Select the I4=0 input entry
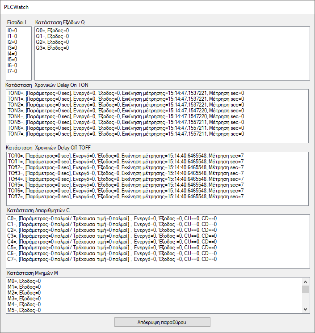315x333 pixels. [13, 54]
